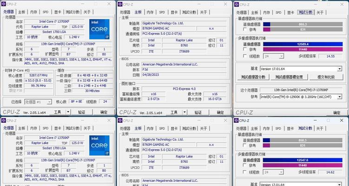349x186 pixels.
Task: Click 确定 button in upper-left window
Action: (104, 112)
